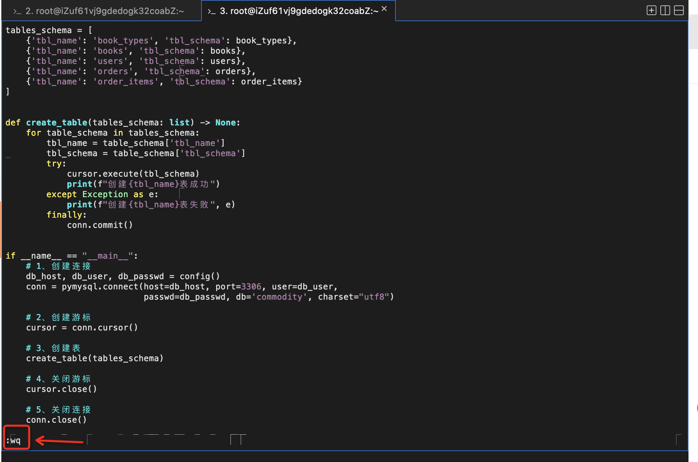Screen dimensions: 698x462
Task: Click terminal prompt icon on tab 2
Action: point(17,12)
